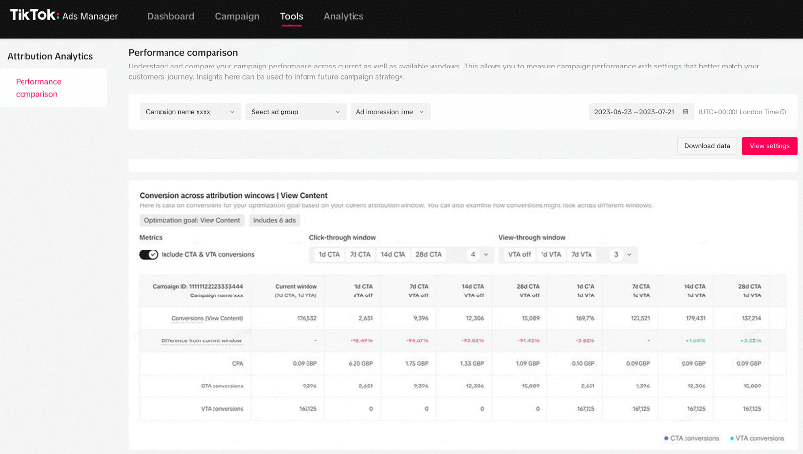Screen dimensions: 803x454
Task: Open the Ad impression time dropdown
Action: click(390, 112)
